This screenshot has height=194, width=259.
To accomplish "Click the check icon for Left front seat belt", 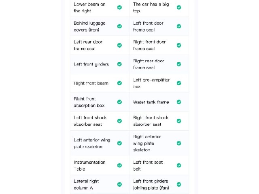I will [179, 165].
